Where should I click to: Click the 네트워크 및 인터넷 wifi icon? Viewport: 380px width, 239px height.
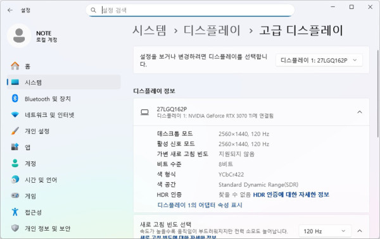tap(15, 114)
